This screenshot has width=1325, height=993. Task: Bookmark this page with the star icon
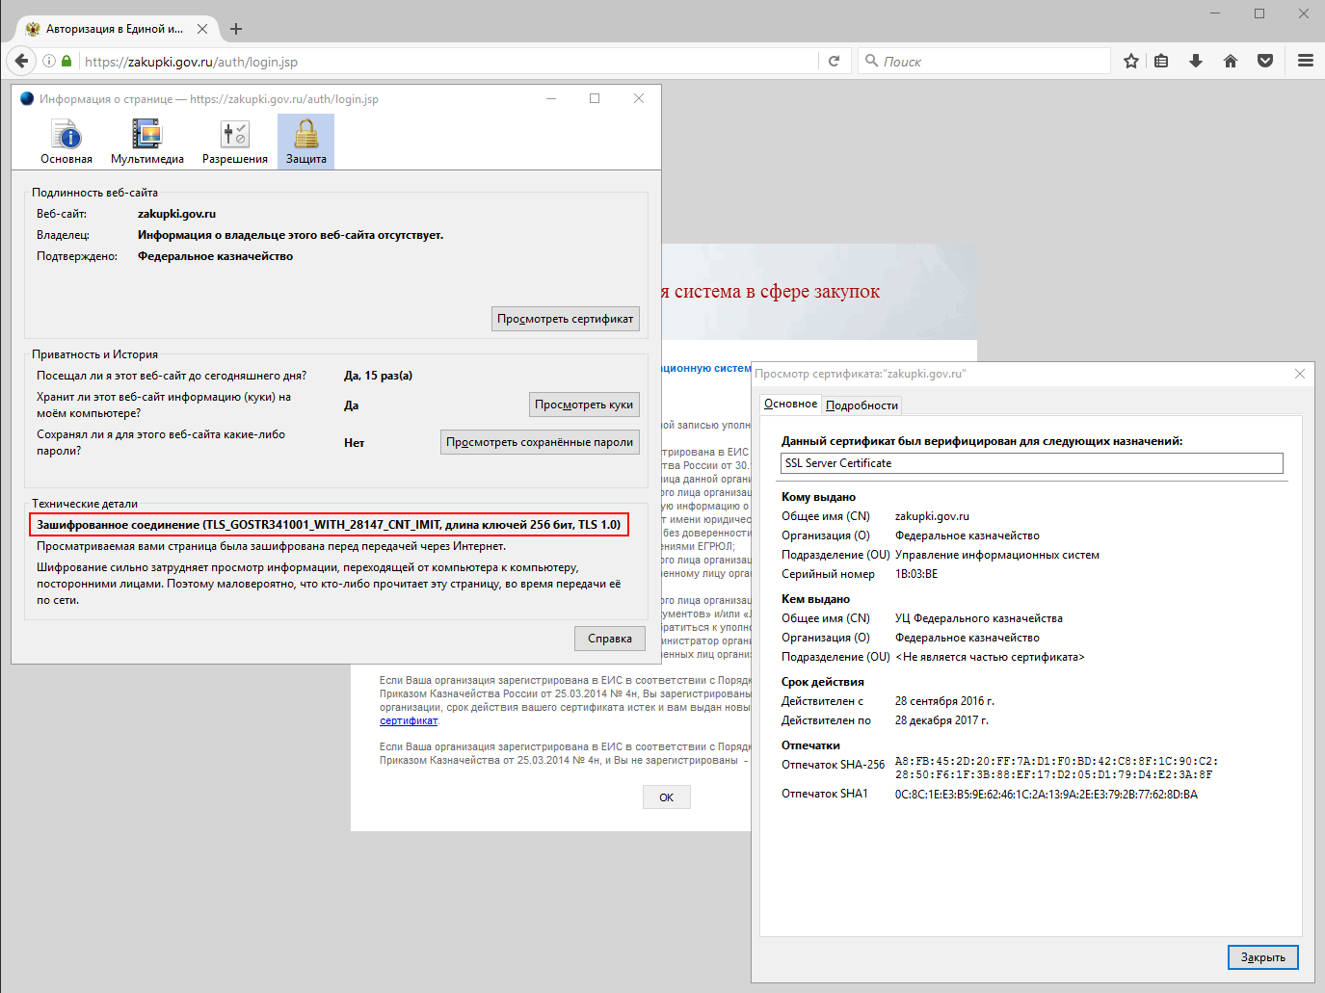[x=1131, y=61]
